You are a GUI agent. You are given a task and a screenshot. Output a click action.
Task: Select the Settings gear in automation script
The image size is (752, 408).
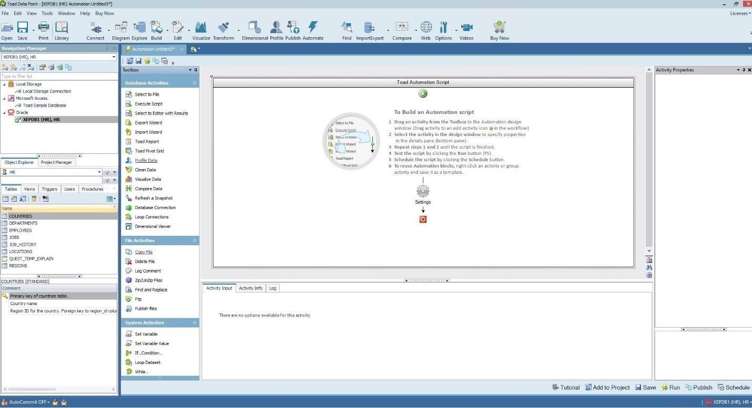click(423, 191)
